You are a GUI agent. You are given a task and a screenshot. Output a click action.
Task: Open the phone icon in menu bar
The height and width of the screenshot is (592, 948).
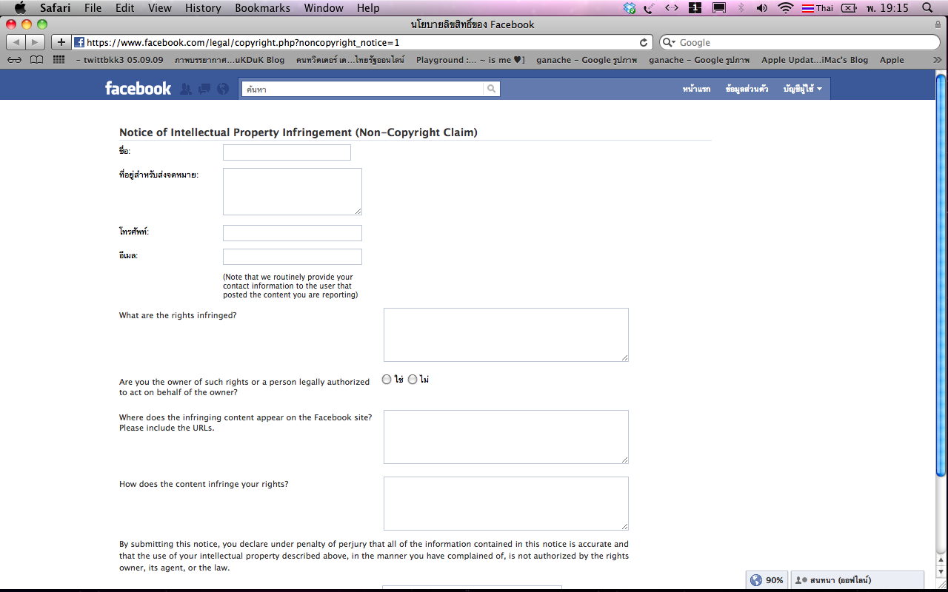[649, 8]
